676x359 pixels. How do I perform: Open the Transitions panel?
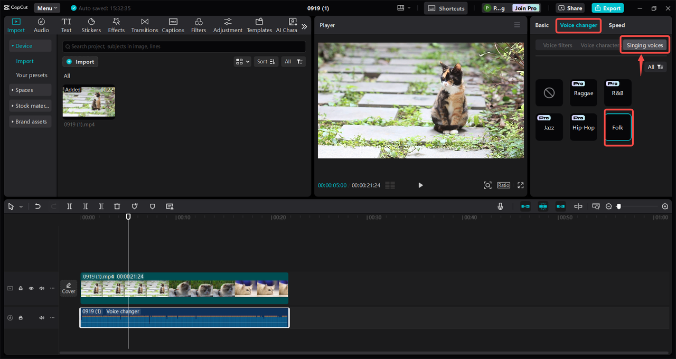[145, 25]
